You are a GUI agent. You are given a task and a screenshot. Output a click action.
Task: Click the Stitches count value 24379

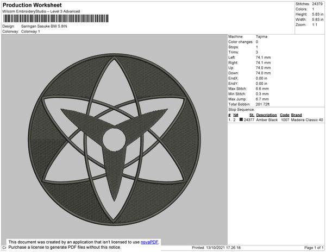point(317,4)
